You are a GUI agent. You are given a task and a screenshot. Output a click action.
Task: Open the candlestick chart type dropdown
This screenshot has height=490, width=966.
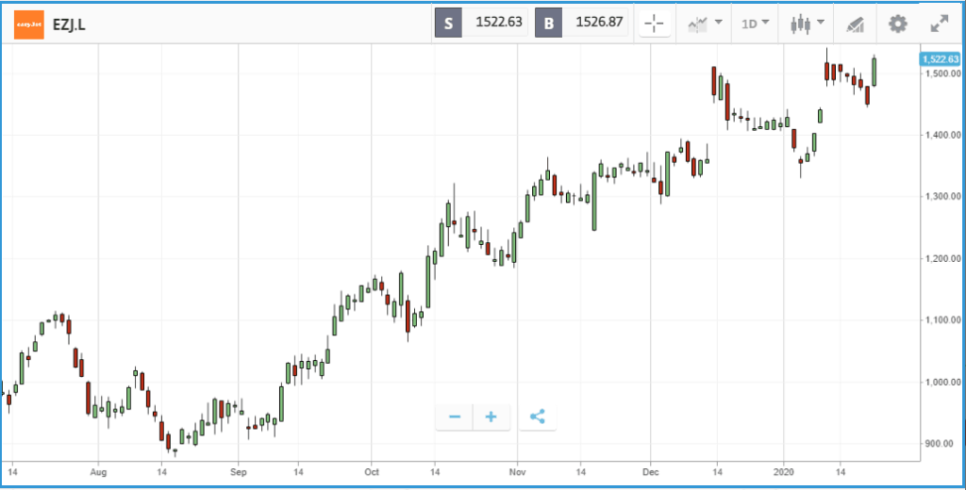[x=808, y=24]
